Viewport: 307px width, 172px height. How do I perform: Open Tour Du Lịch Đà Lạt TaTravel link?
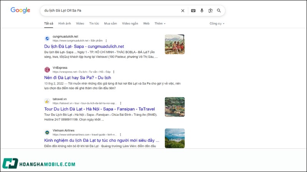tap(99, 109)
